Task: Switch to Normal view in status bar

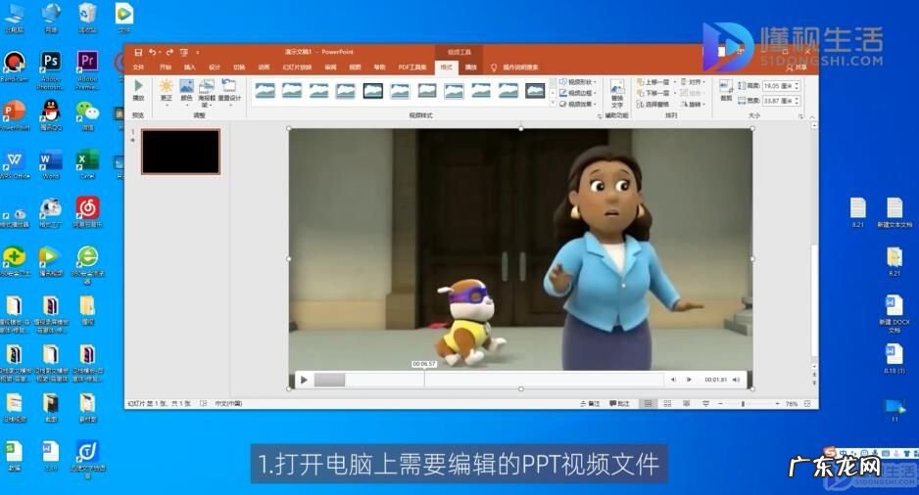Action: tap(648, 404)
